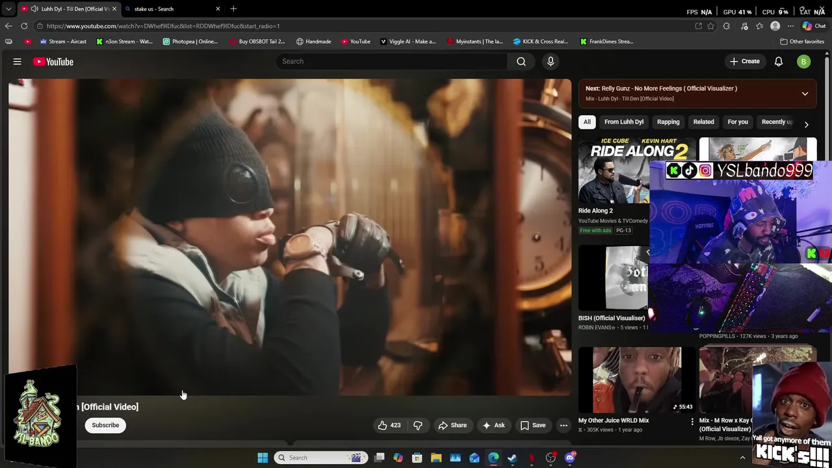Show hidden system tray icons

[742, 458]
